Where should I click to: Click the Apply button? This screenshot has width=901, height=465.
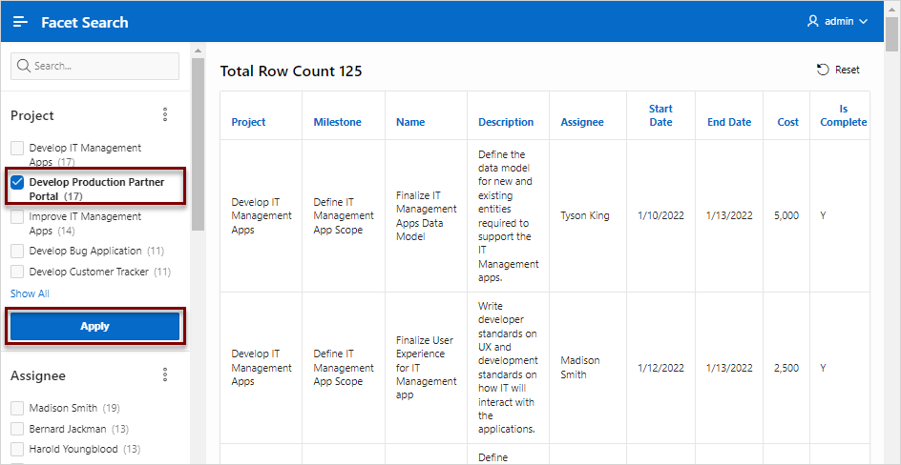tap(94, 326)
